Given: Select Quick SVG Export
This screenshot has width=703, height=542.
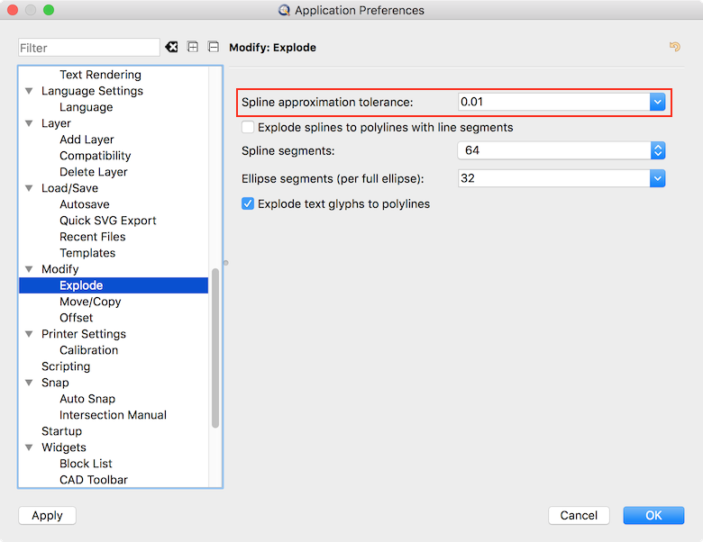Looking at the screenshot, I should point(107,221).
